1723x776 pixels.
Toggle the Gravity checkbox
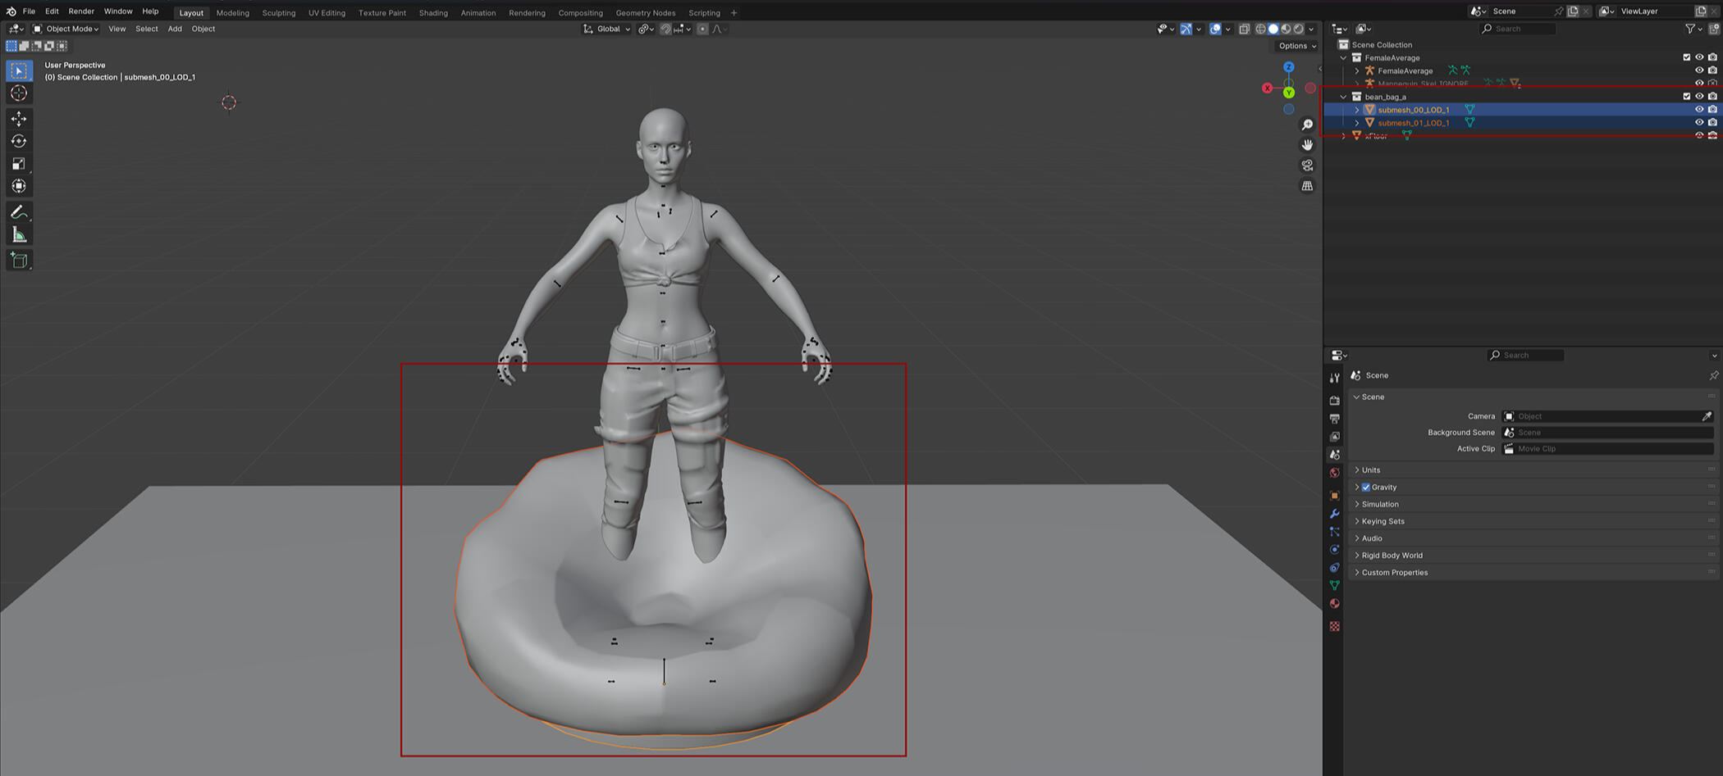pos(1366,488)
